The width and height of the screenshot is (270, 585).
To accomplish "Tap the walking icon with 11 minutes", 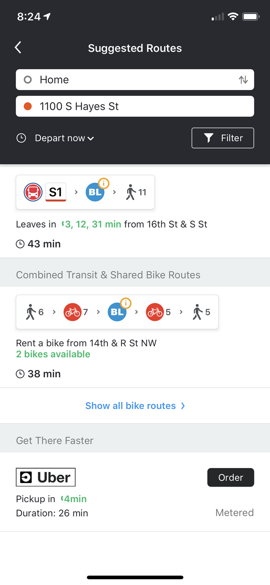I will (136, 192).
